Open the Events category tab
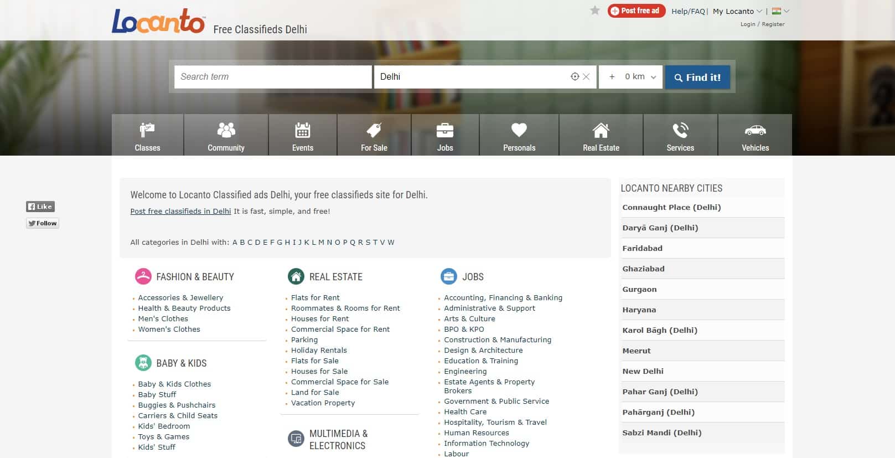Screen dimensions: 895x458 click(x=303, y=135)
